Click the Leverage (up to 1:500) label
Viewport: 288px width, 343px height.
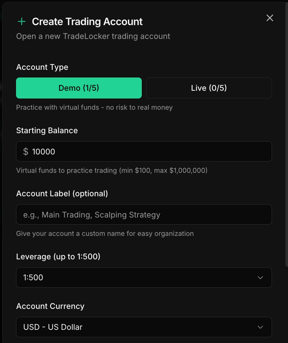[x=58, y=256]
